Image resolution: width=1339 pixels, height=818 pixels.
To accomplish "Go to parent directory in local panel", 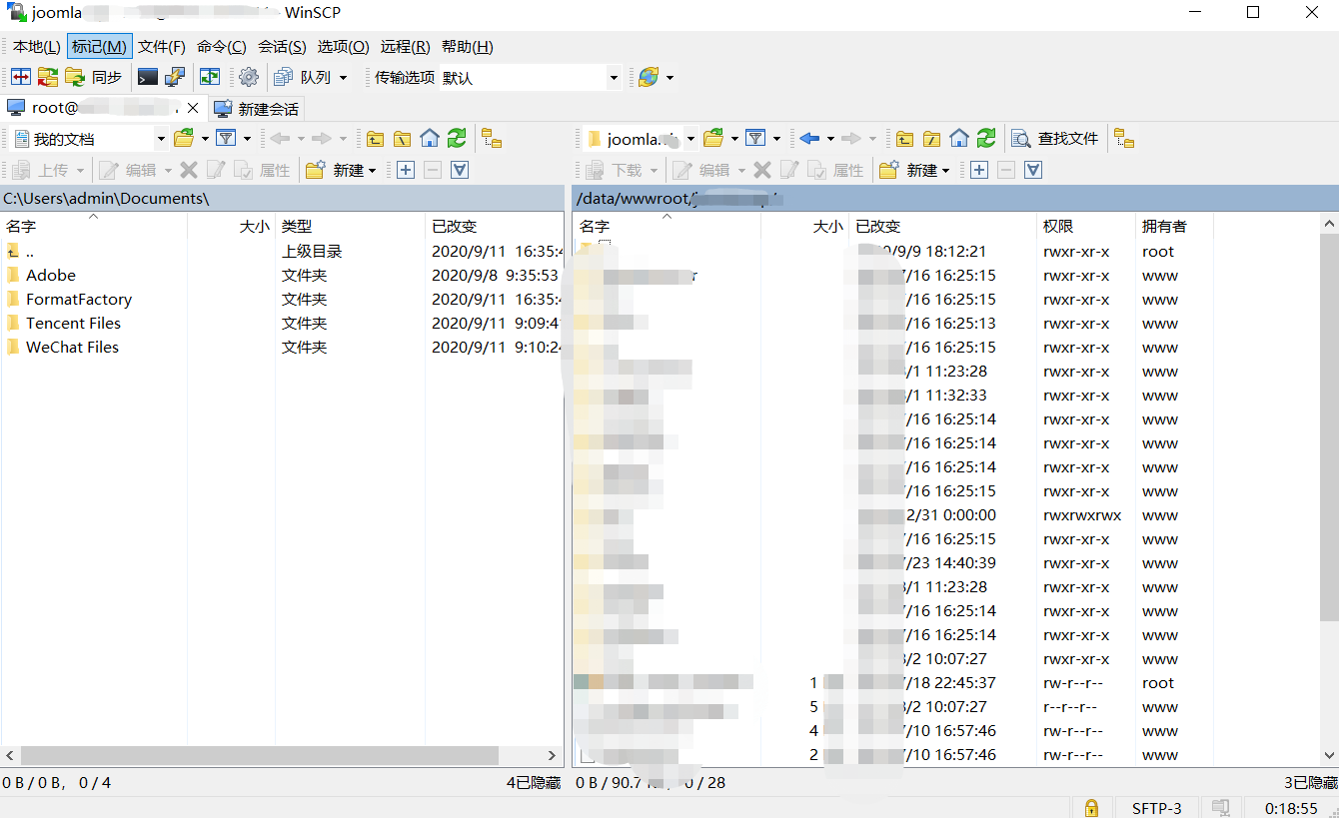I will (x=375, y=139).
